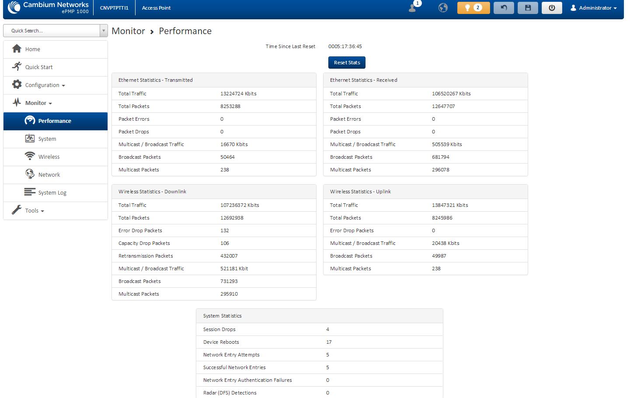The image size is (637, 398).
Task: Go to the Network monitor page
Action: (x=49, y=175)
